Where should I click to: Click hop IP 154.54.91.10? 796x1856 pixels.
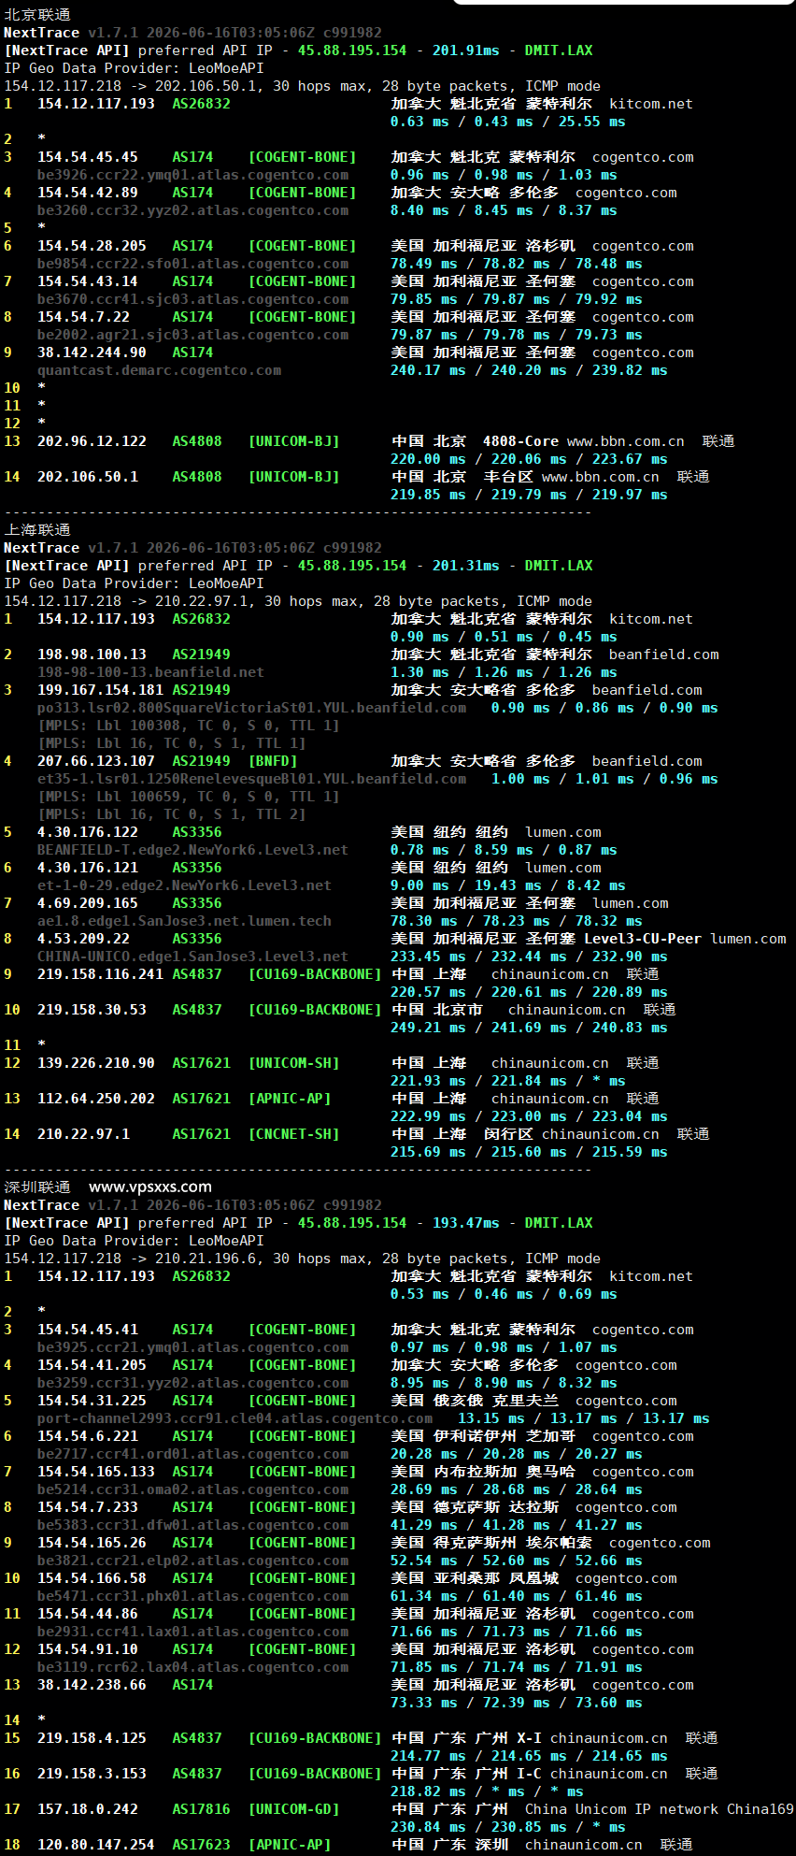point(88,1649)
